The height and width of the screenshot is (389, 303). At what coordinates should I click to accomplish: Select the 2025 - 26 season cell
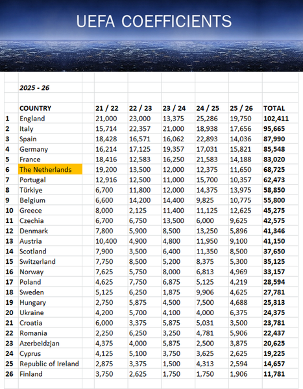point(34,88)
